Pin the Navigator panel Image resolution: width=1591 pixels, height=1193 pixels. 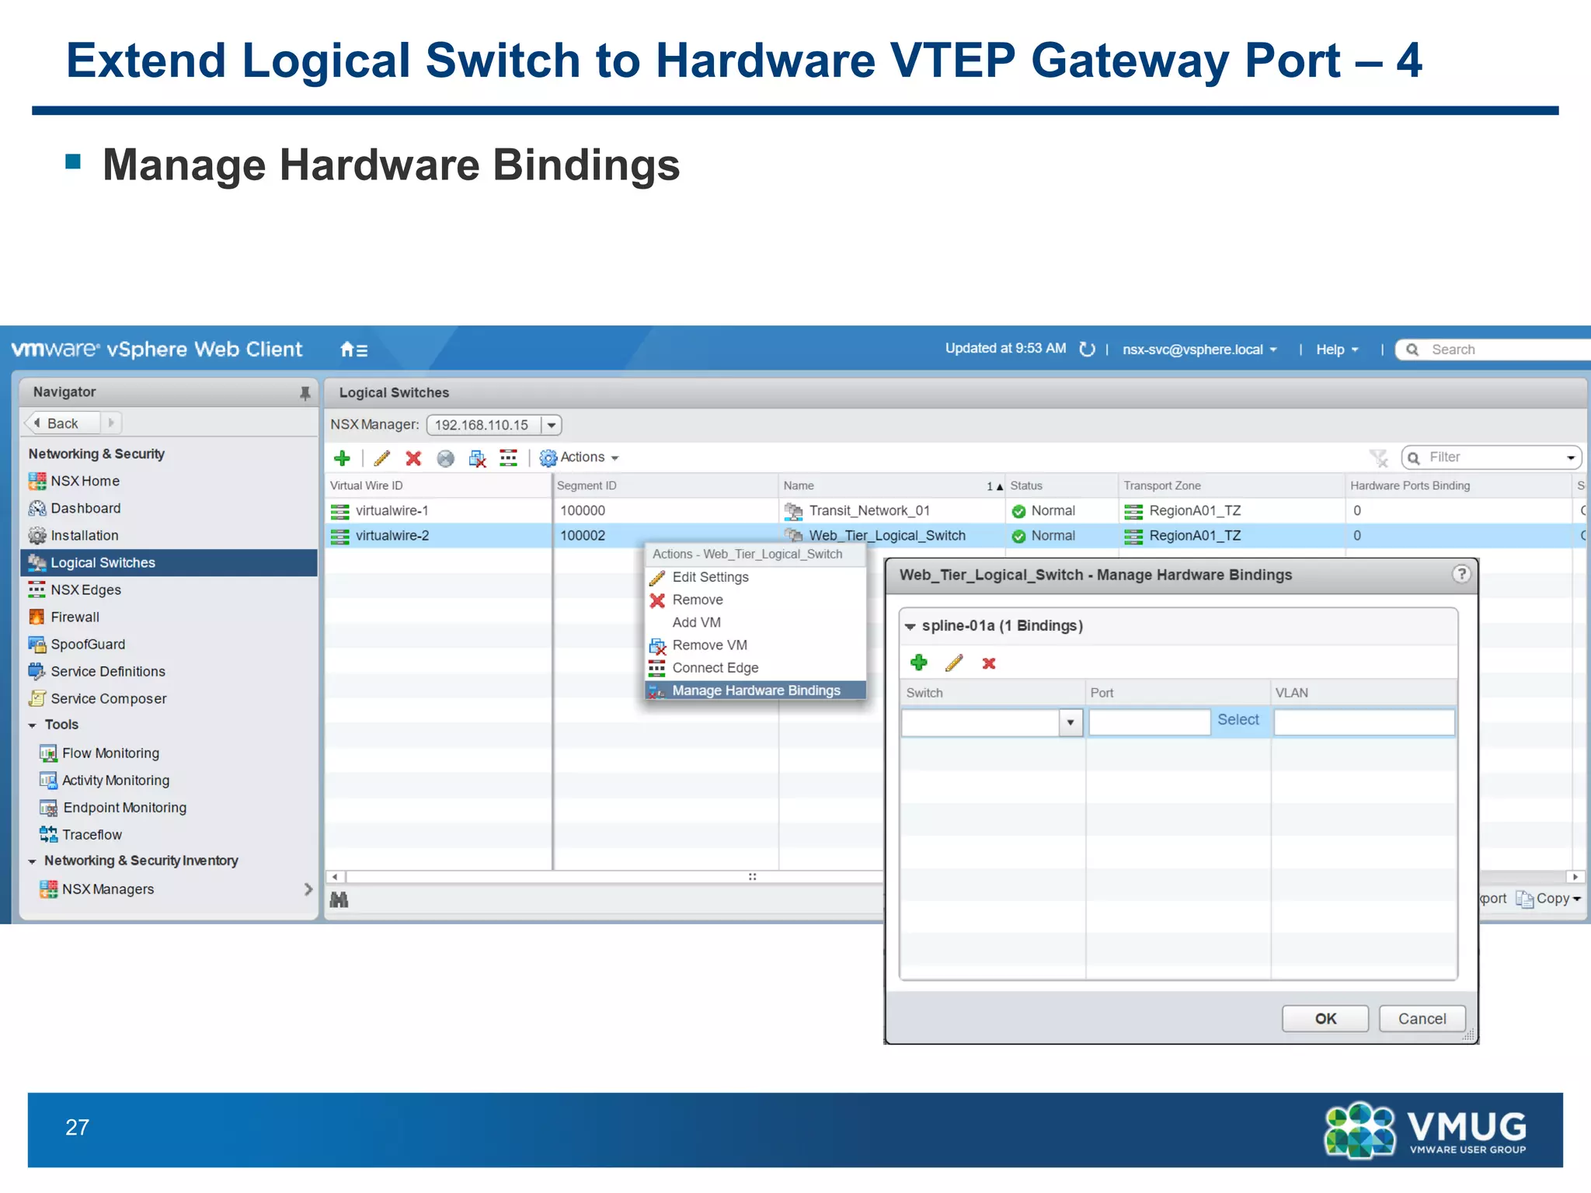(x=305, y=393)
